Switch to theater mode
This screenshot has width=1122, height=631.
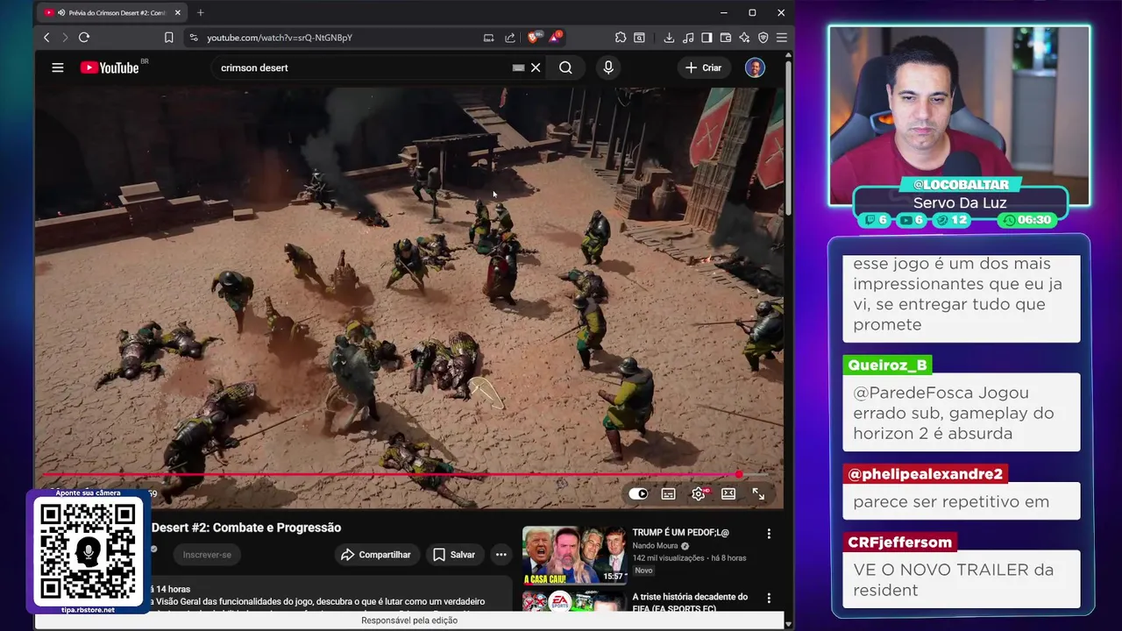[x=728, y=493]
